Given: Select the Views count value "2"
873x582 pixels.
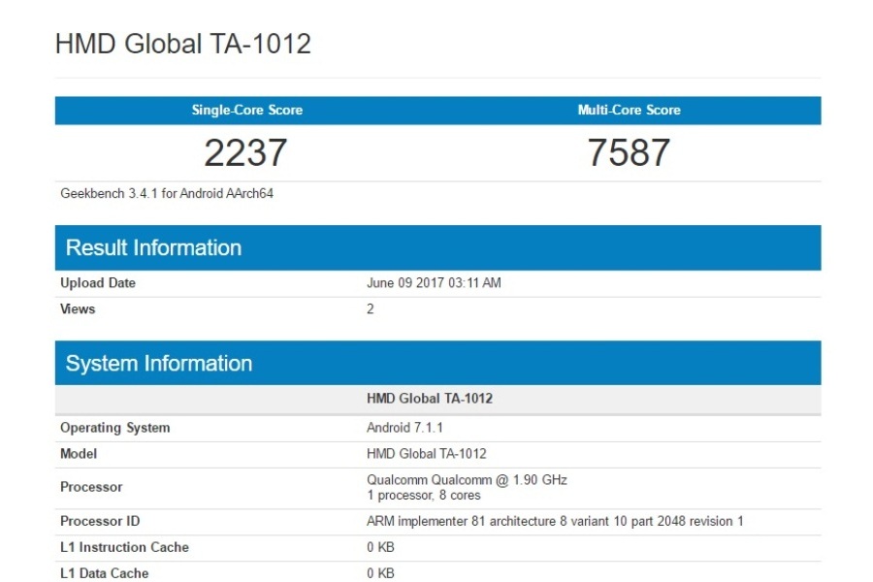Looking at the screenshot, I should pos(371,309).
